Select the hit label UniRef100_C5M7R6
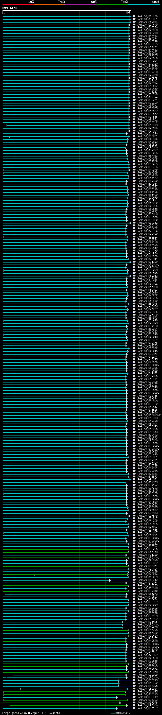 [145, 630]
